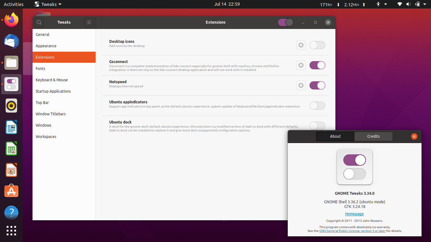The image size is (431, 242).
Task: Enable the Ubuntu appindicators extension
Action: [317, 106]
